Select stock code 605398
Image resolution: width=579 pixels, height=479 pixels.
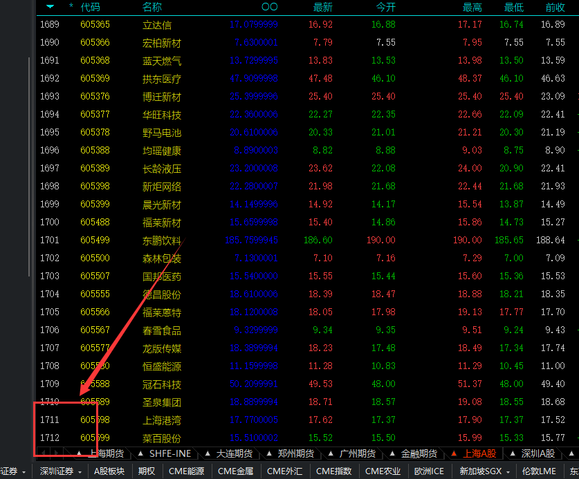tap(95, 187)
